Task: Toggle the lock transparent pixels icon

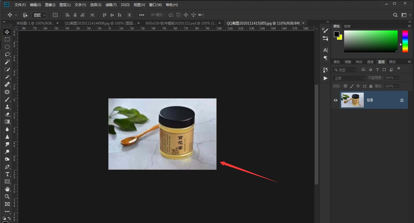Action: pos(345,86)
